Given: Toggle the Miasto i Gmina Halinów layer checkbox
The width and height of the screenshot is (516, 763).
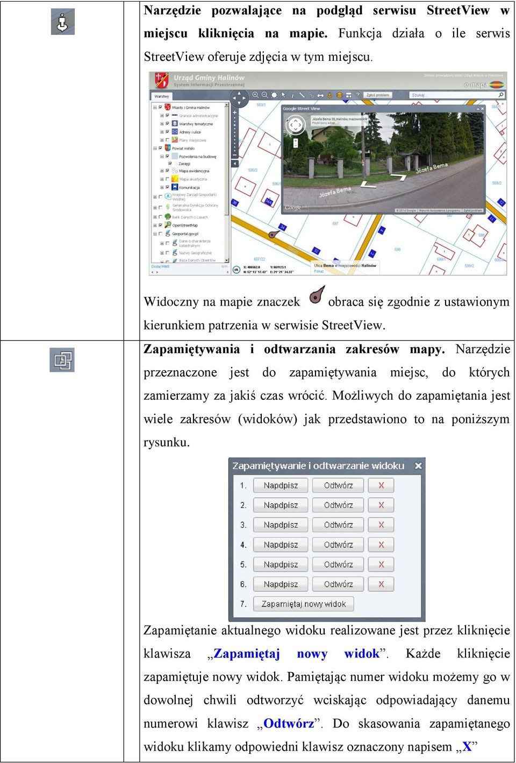Looking at the screenshot, I should pos(160,107).
